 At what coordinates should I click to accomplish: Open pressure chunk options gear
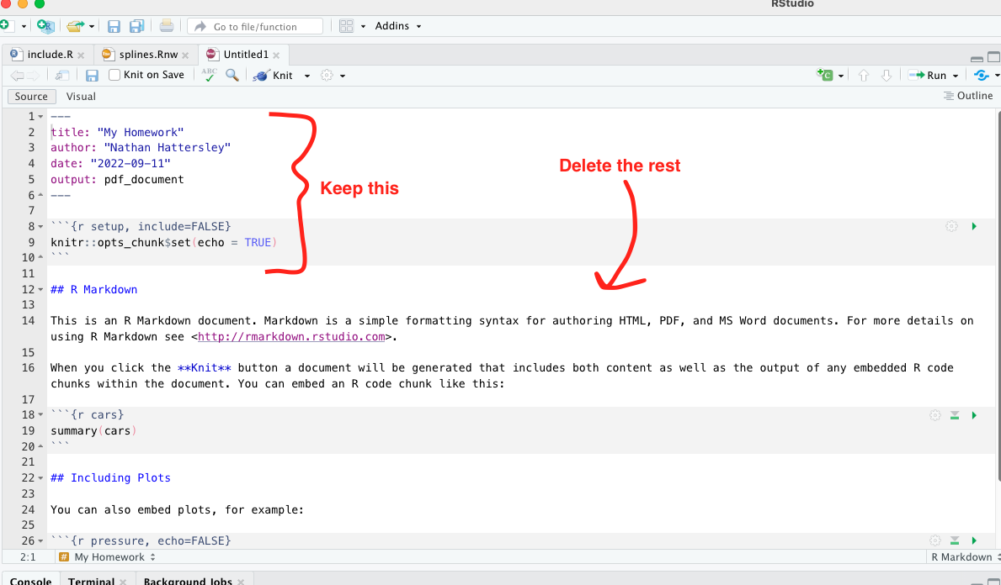pos(935,540)
